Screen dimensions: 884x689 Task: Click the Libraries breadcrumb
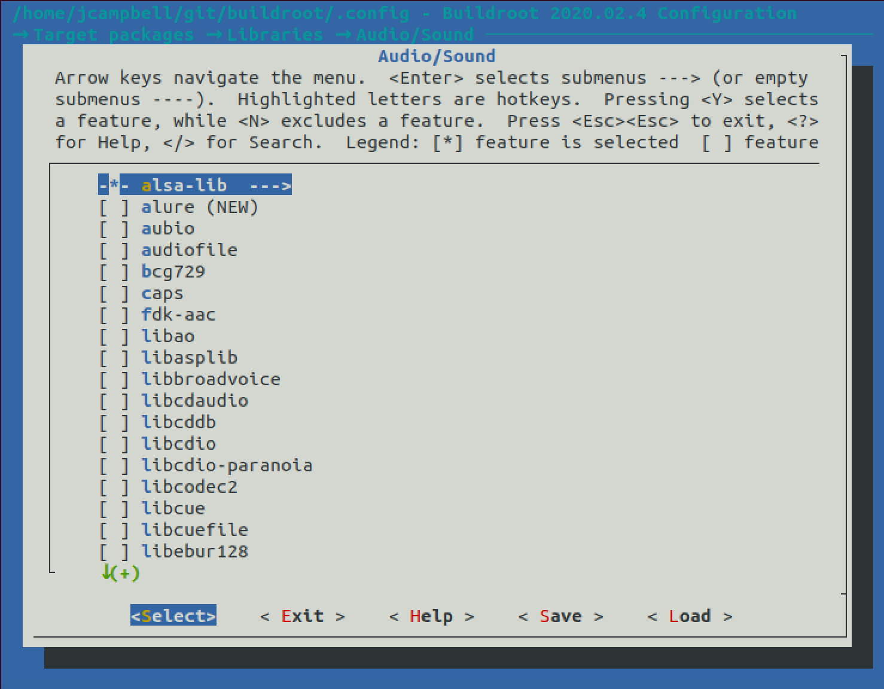tap(275, 35)
